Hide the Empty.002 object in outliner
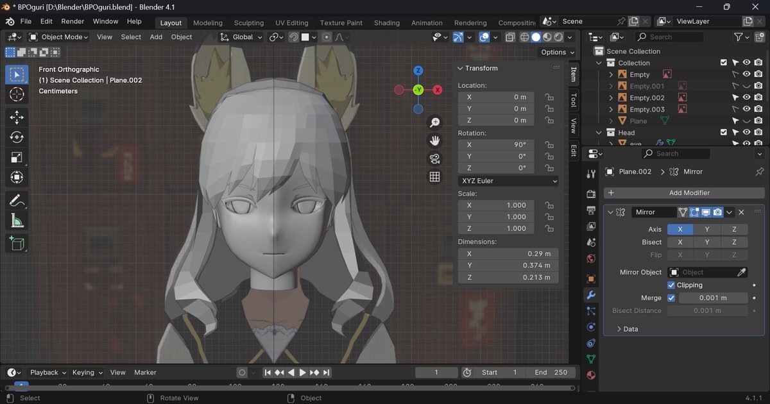 (746, 98)
